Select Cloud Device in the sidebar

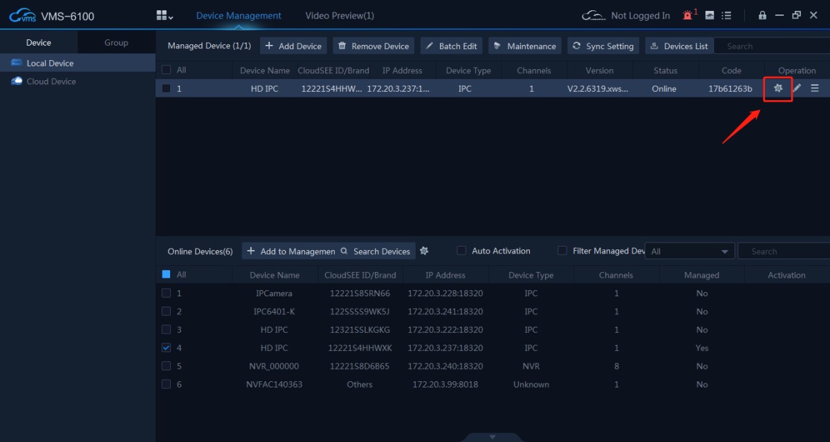[50, 81]
